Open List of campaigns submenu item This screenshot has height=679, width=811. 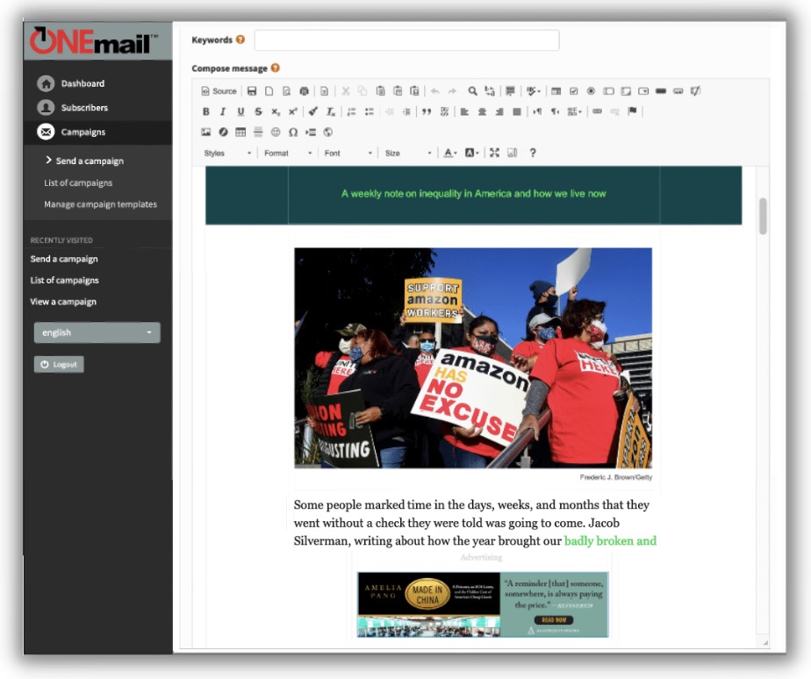point(78,182)
